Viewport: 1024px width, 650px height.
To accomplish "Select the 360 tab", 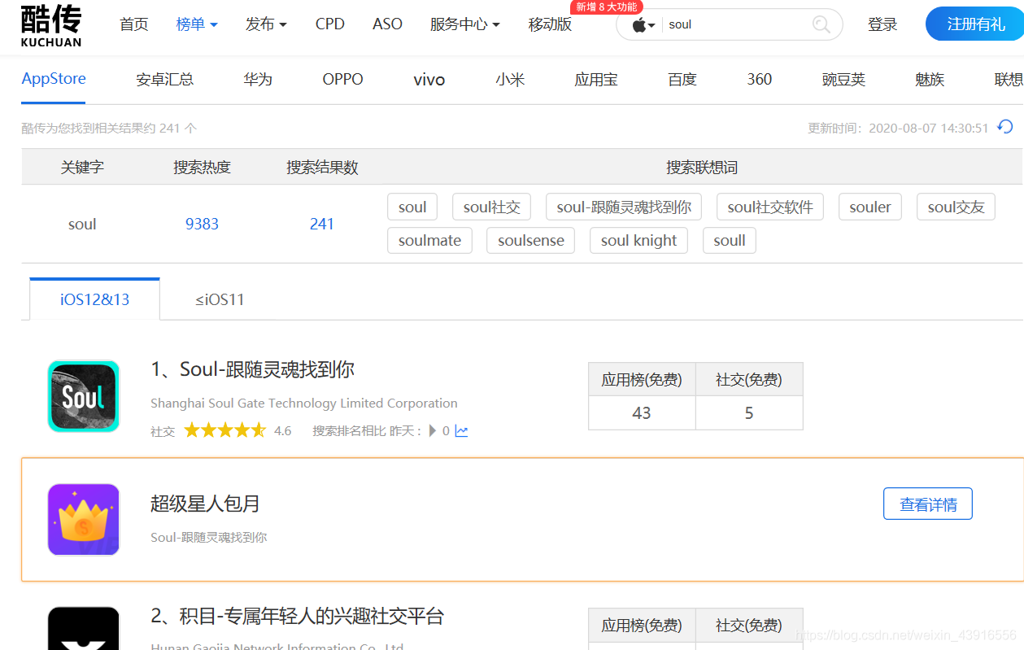I will point(760,80).
